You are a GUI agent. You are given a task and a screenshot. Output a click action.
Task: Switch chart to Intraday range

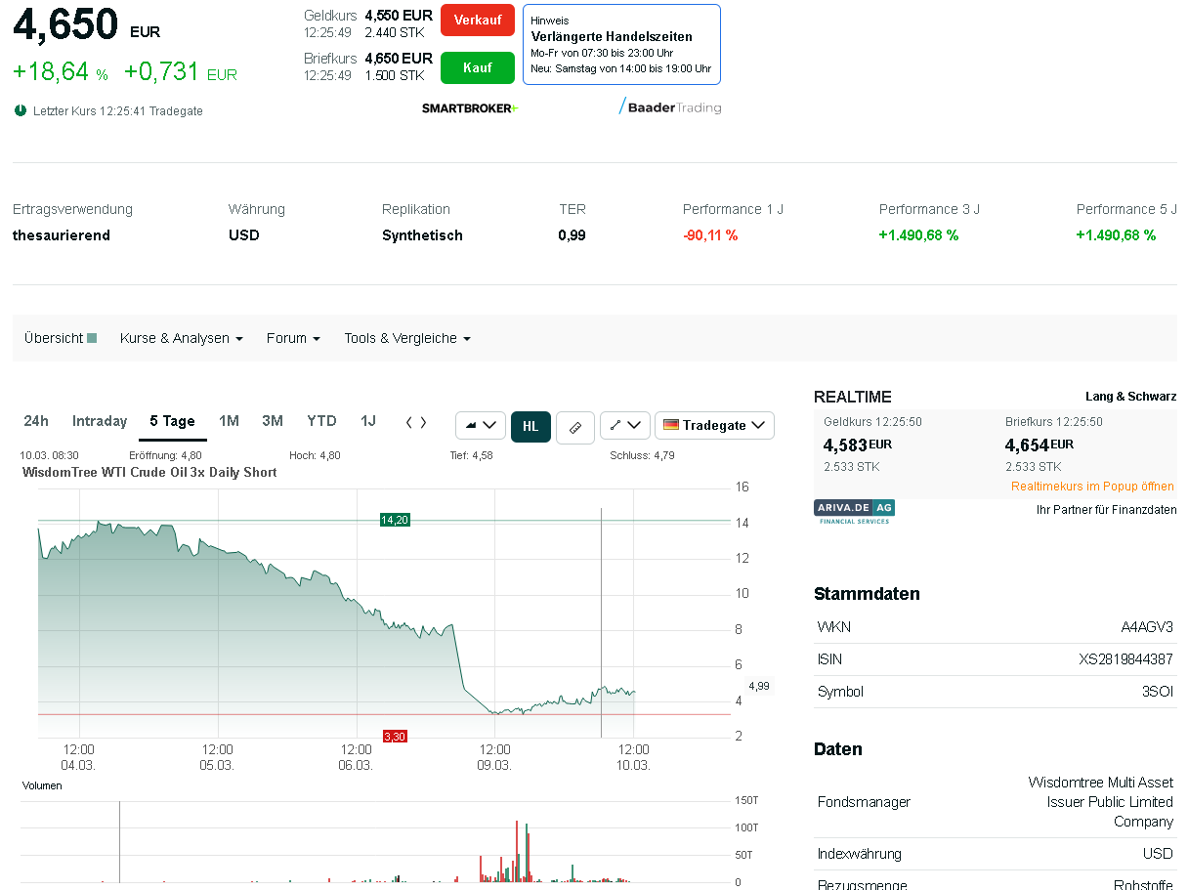click(x=100, y=421)
